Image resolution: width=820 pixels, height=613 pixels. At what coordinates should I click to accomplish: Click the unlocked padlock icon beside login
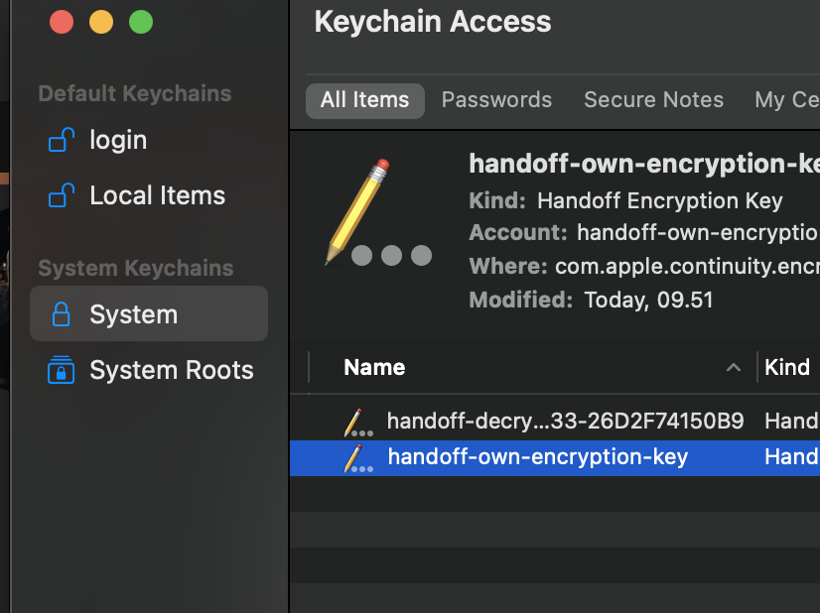click(62, 140)
